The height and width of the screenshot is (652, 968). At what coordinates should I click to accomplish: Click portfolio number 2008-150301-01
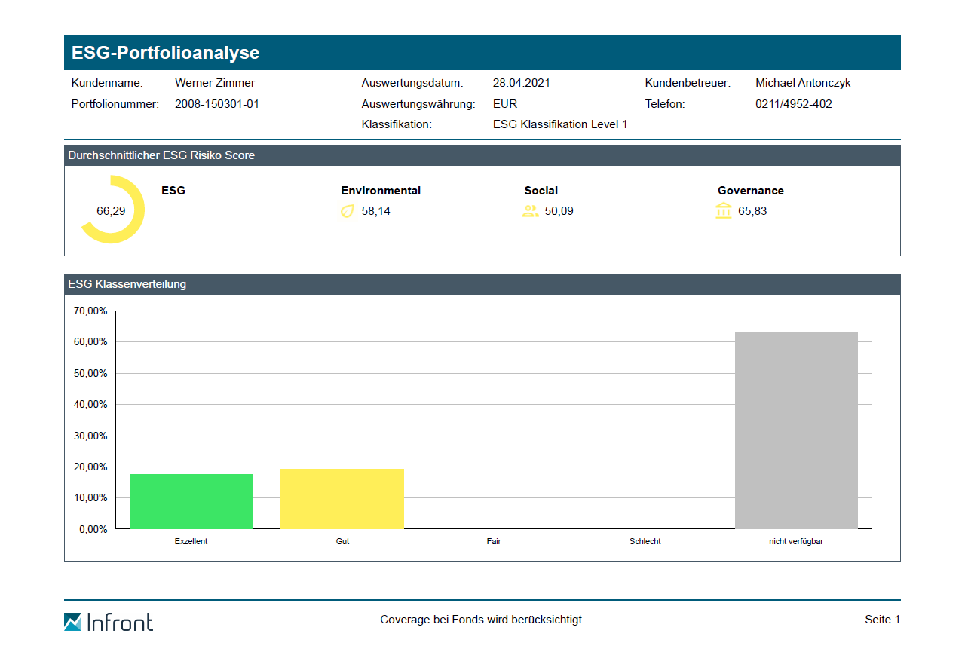click(x=217, y=104)
